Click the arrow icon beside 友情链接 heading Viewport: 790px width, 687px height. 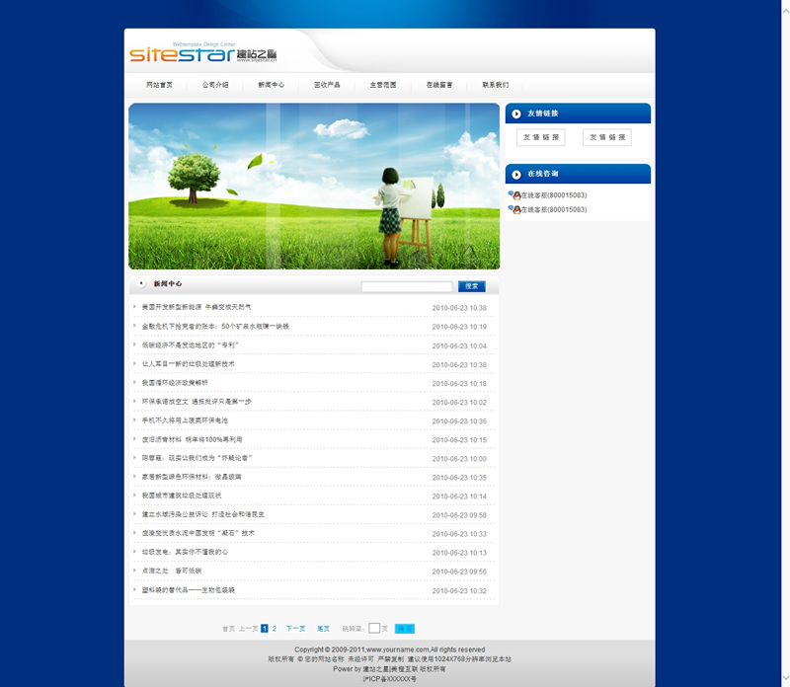[x=516, y=114]
